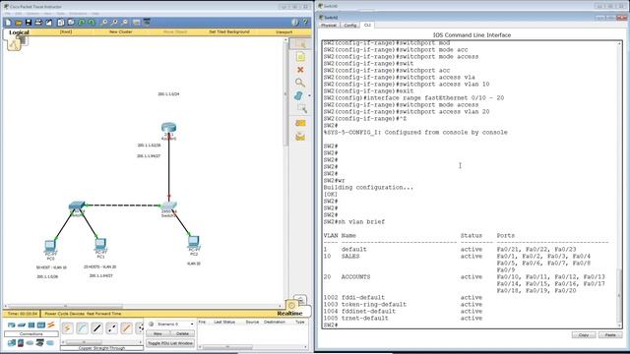The width and height of the screenshot is (630, 354).
Task: Pick the orange Fiber cable
Action: coord(127,328)
